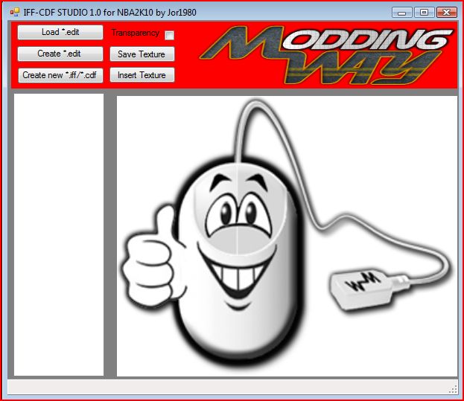Click the resize grip in status bar corner
This screenshot has width=464, height=401.
(453, 388)
